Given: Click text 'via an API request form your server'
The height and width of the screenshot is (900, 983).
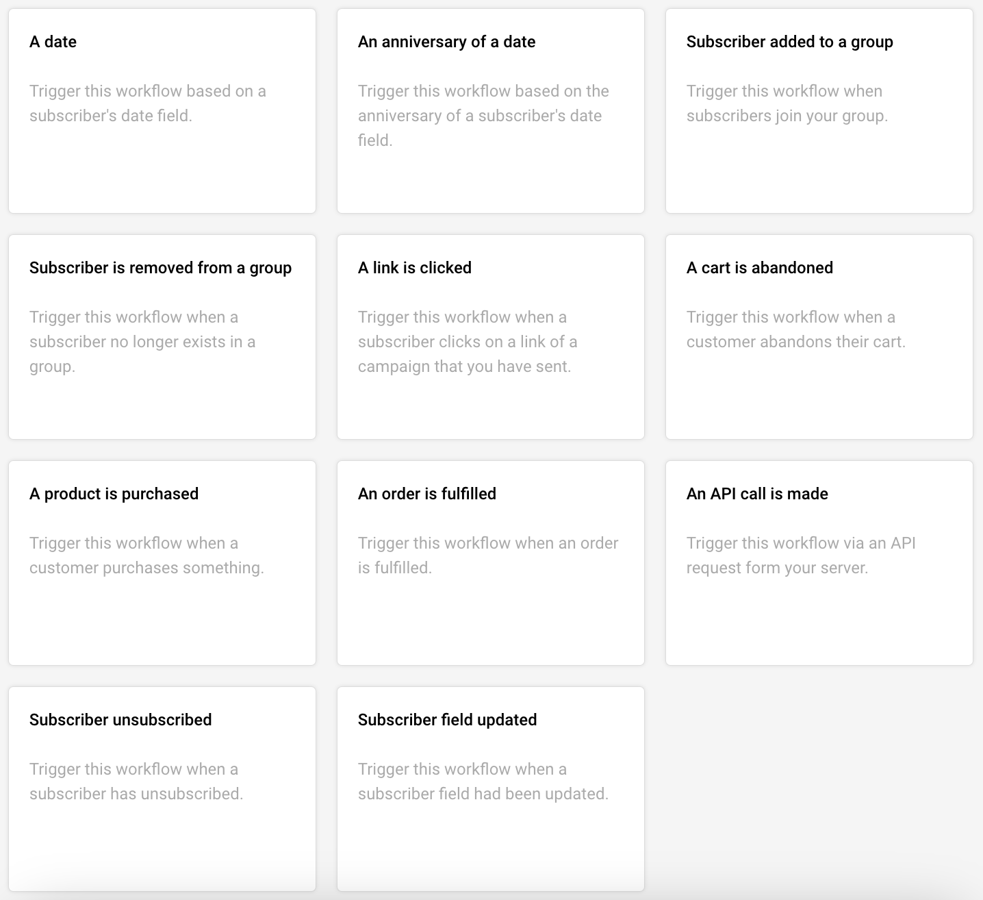Looking at the screenshot, I should point(801,555).
